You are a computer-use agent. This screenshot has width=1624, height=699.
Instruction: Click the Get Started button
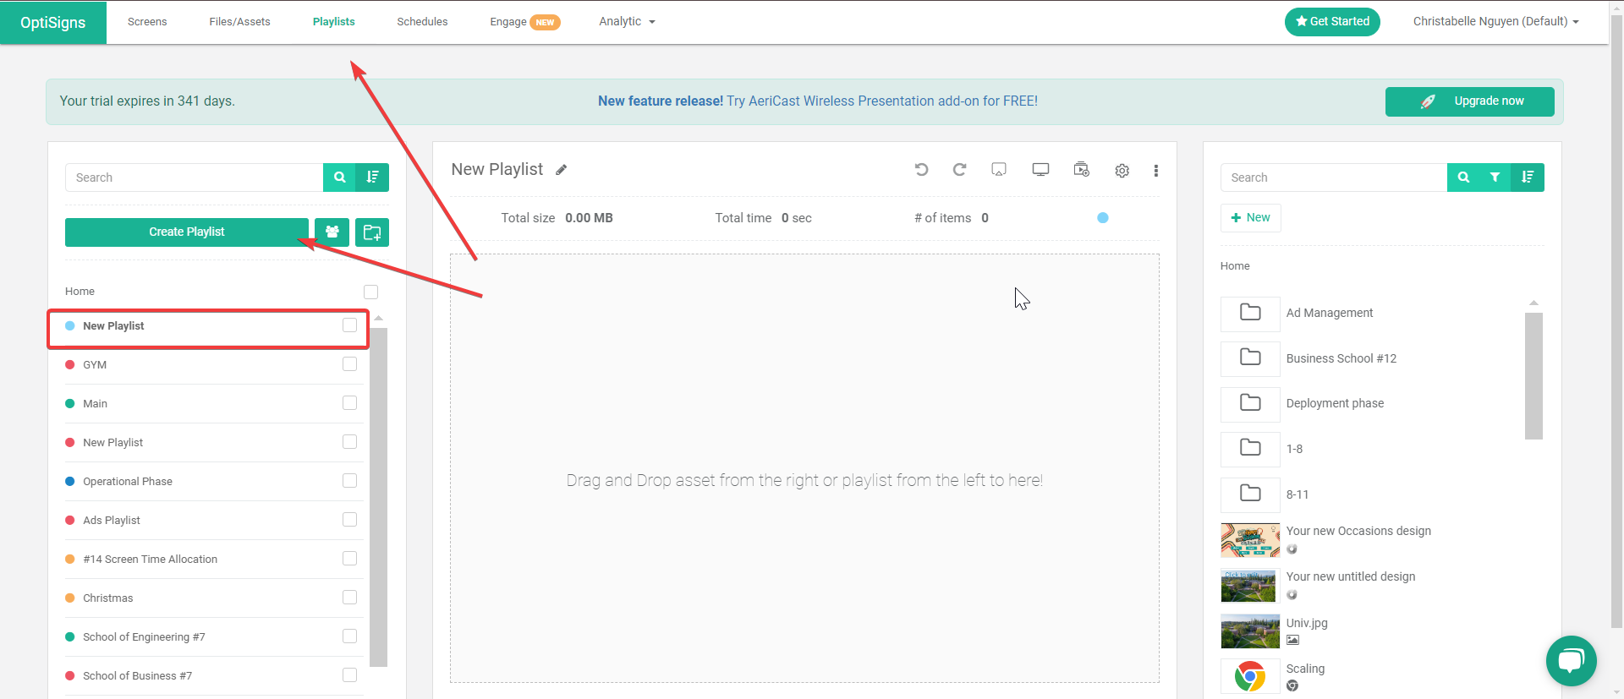(x=1332, y=22)
